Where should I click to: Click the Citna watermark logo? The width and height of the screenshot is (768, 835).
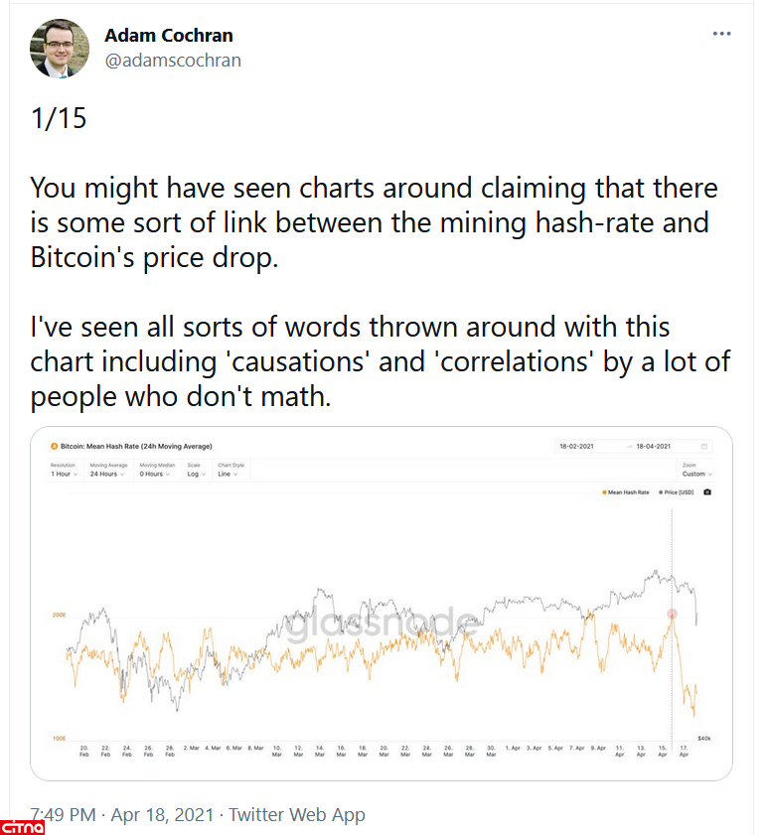tap(24, 826)
